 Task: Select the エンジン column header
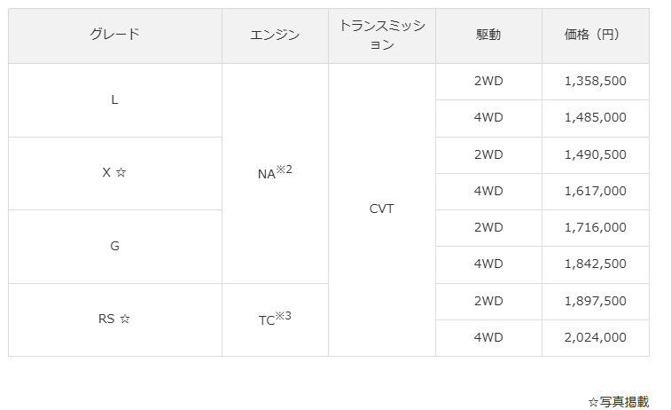point(275,35)
